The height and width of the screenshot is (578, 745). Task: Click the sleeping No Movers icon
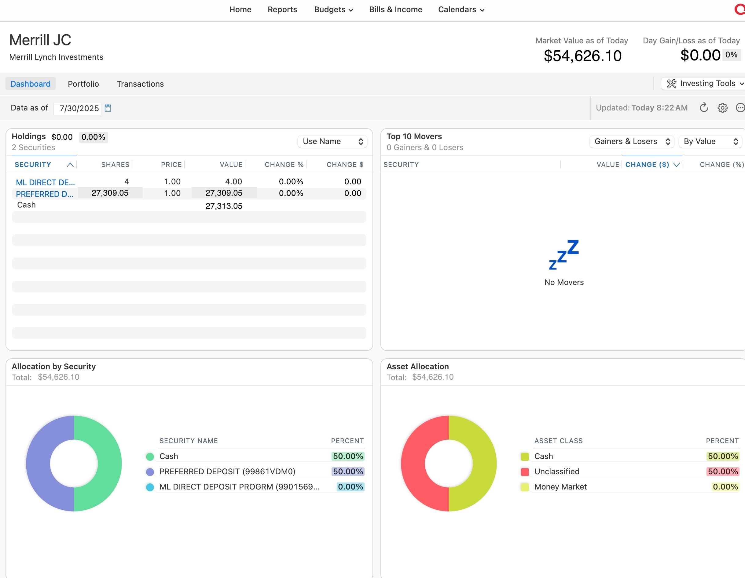tap(563, 255)
